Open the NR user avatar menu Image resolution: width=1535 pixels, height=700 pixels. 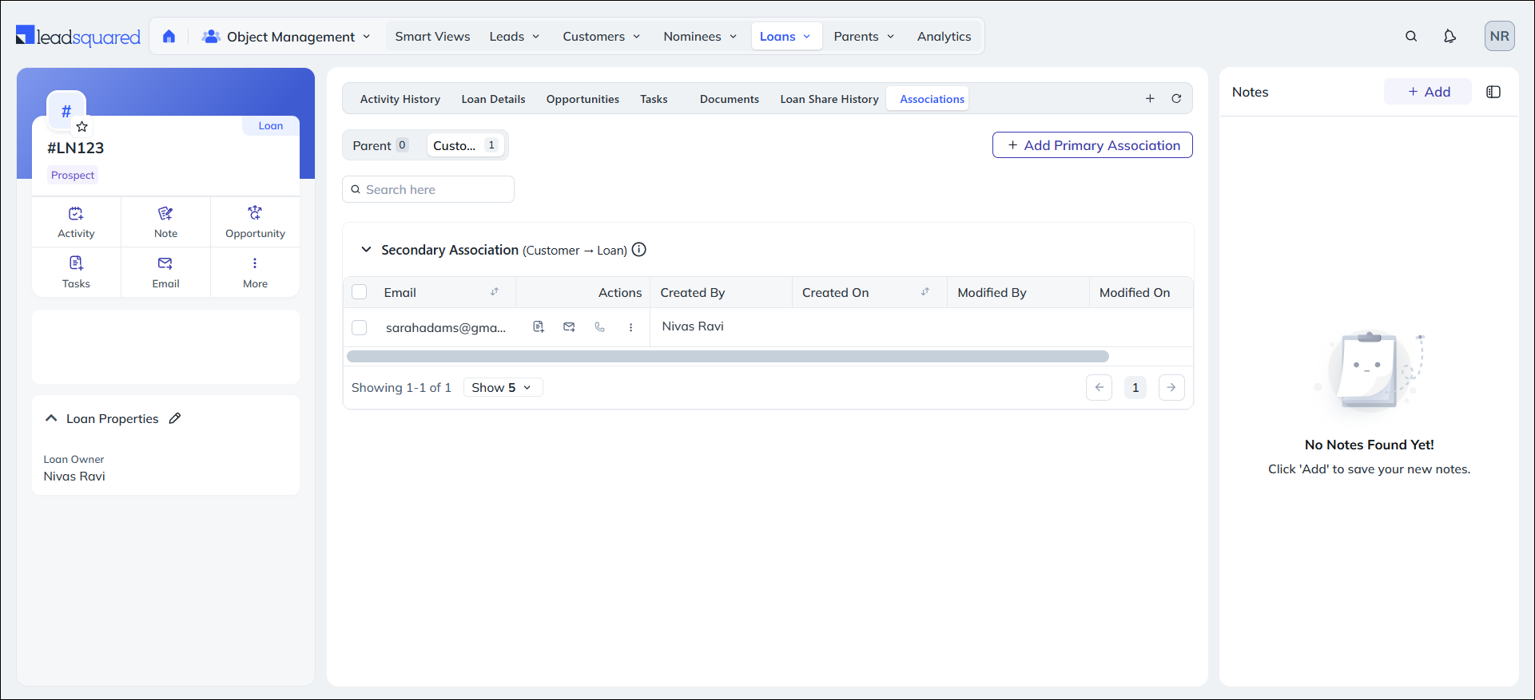tap(1500, 37)
